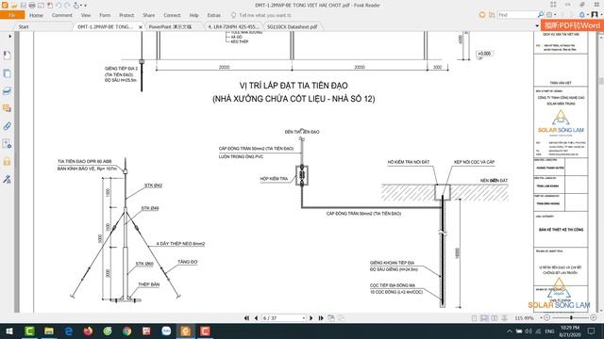
Task: Open the Security lock side panel icon
Action: pyautogui.click(x=7, y=161)
